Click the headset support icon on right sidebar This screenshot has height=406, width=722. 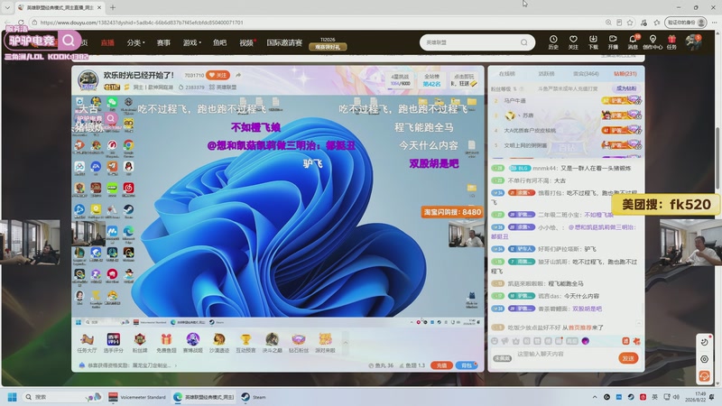coord(704,376)
